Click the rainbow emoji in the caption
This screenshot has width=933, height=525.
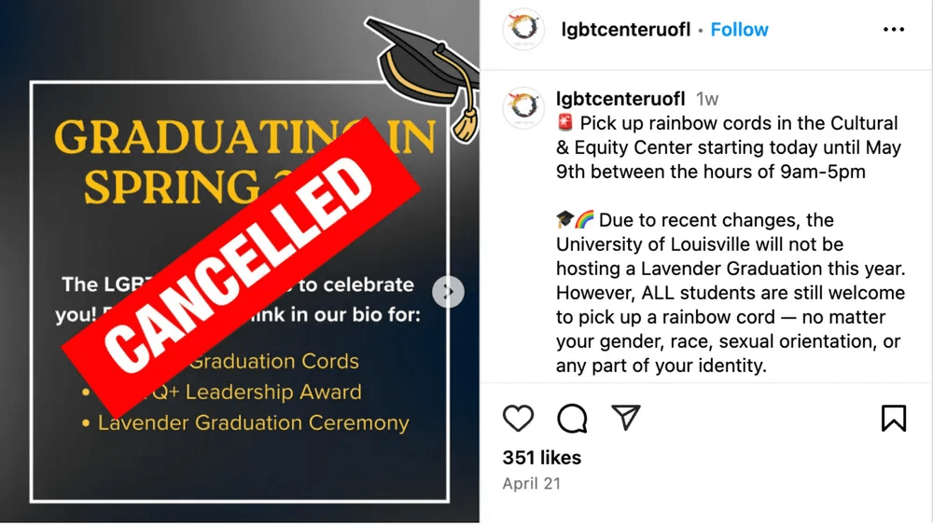point(584,220)
